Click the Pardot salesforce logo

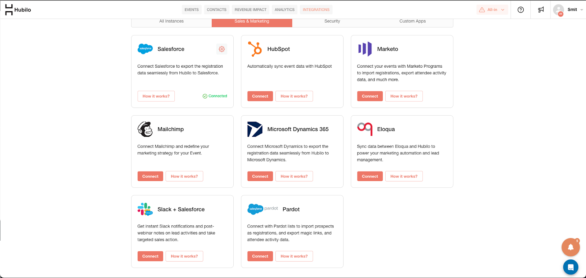coord(263,209)
